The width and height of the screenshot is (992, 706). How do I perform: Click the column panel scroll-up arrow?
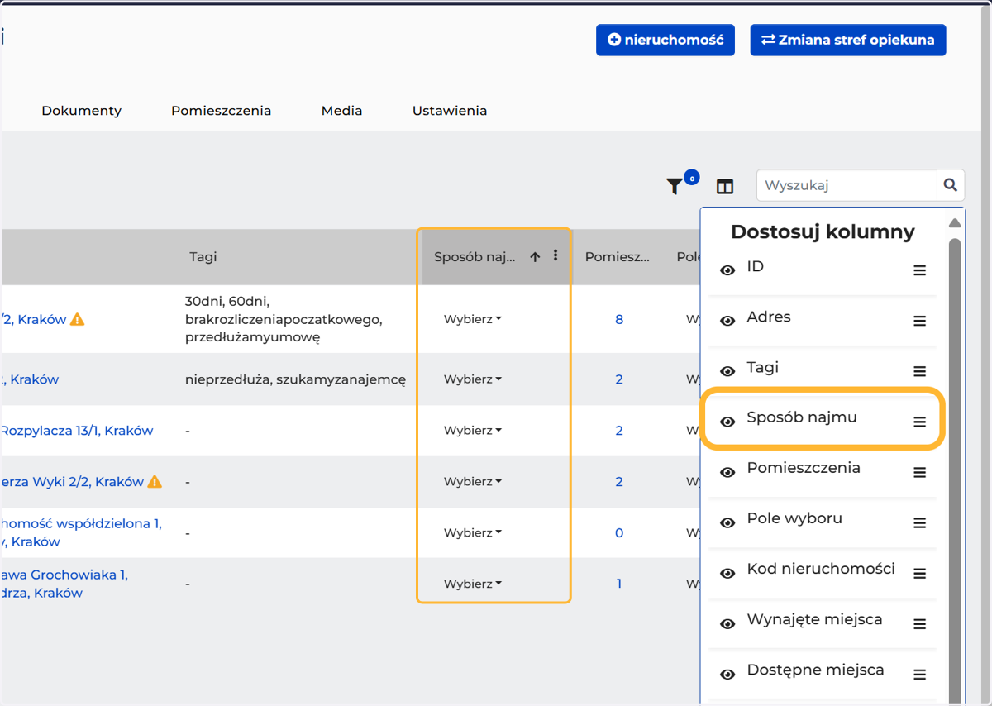tap(955, 223)
